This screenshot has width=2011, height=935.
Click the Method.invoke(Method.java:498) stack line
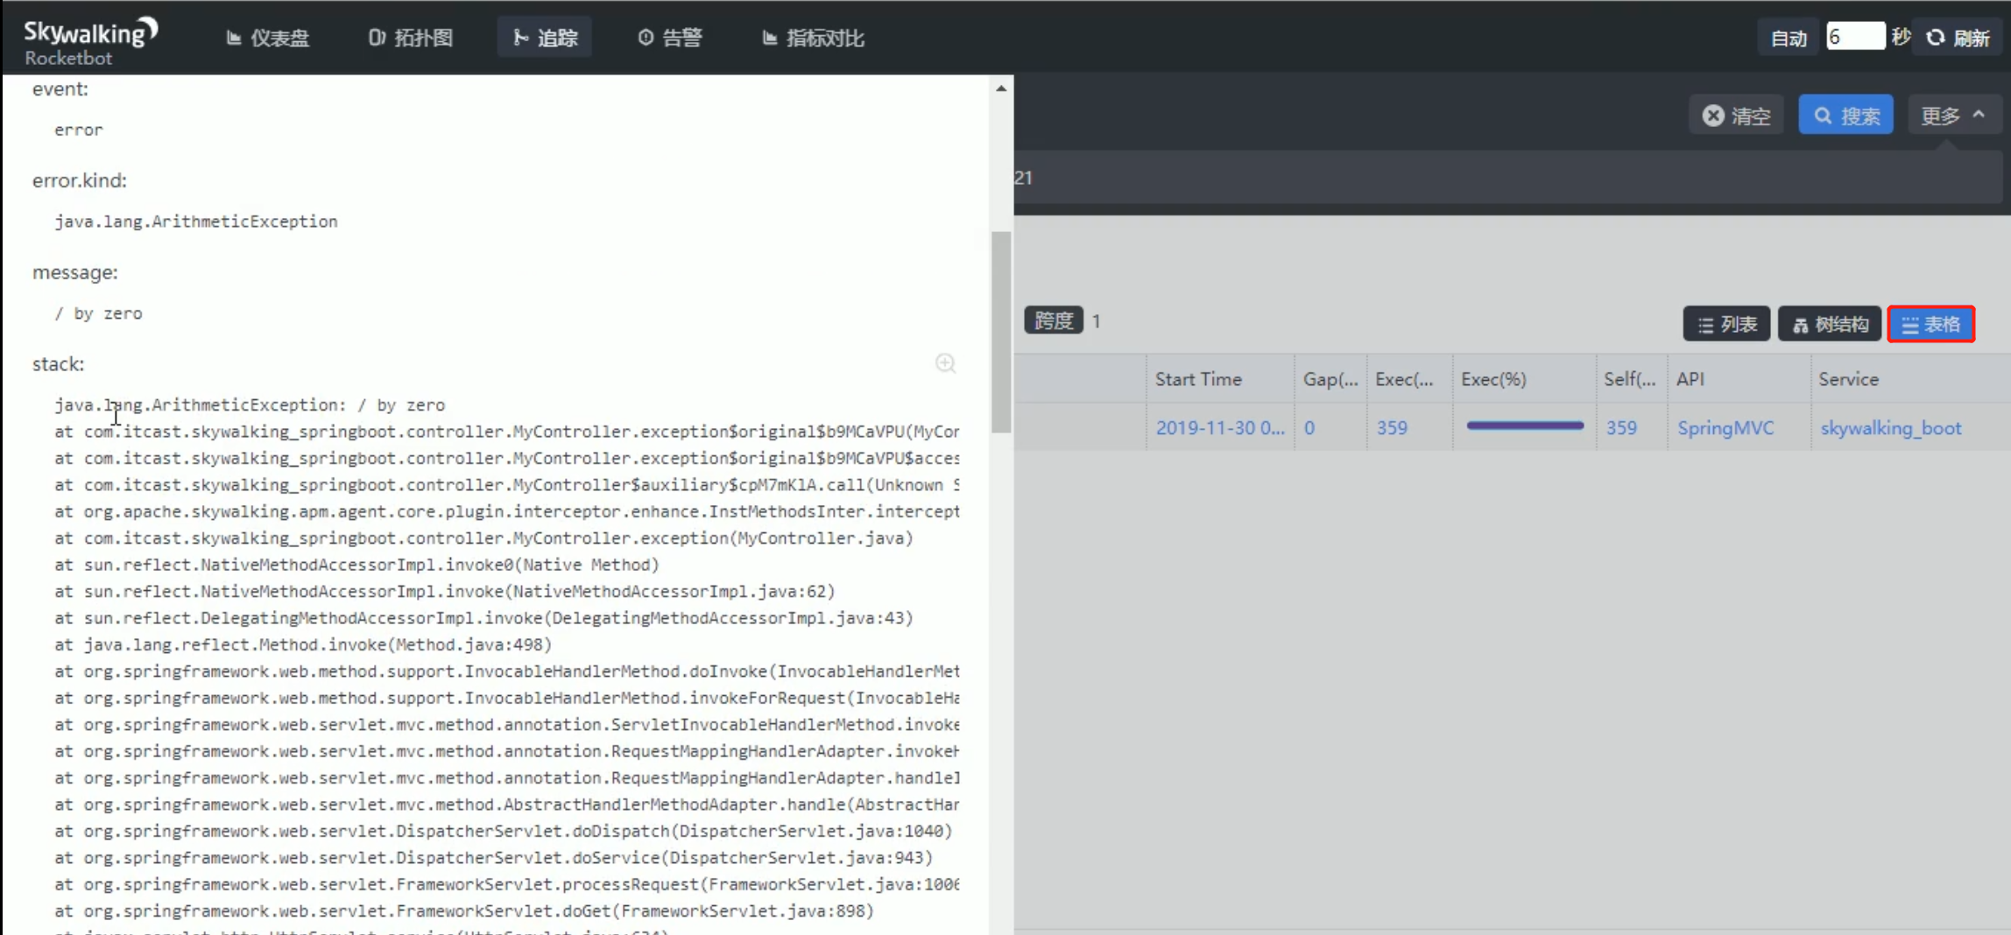(303, 644)
